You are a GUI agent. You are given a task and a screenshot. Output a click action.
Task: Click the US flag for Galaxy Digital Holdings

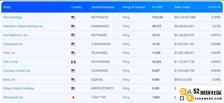(x=73, y=89)
